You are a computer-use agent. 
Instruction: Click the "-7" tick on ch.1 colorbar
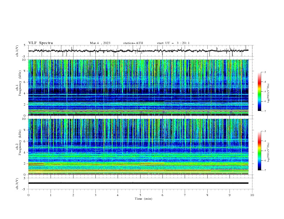click(x=264, y=111)
